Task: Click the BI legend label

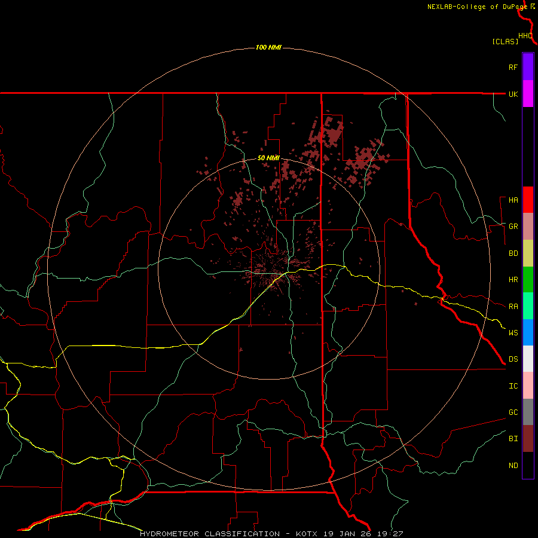Action: [x=513, y=439]
